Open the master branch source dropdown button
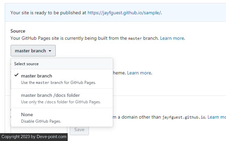226x141 pixels. point(33,51)
